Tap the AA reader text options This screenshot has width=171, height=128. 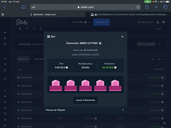pos(33,7)
